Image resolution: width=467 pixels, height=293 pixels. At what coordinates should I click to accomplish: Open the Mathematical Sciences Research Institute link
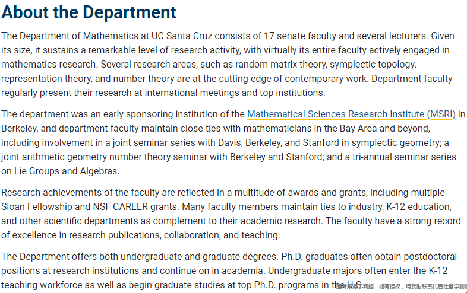tap(351, 114)
